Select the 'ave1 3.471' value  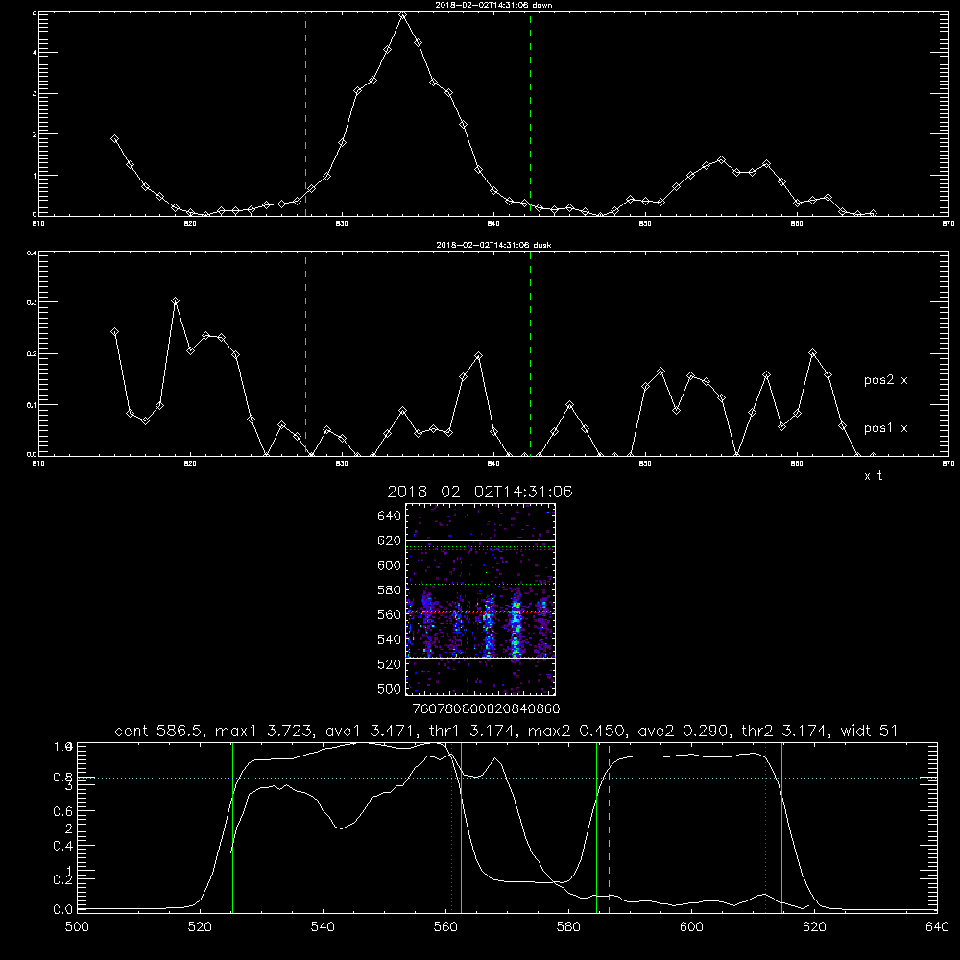(371, 731)
